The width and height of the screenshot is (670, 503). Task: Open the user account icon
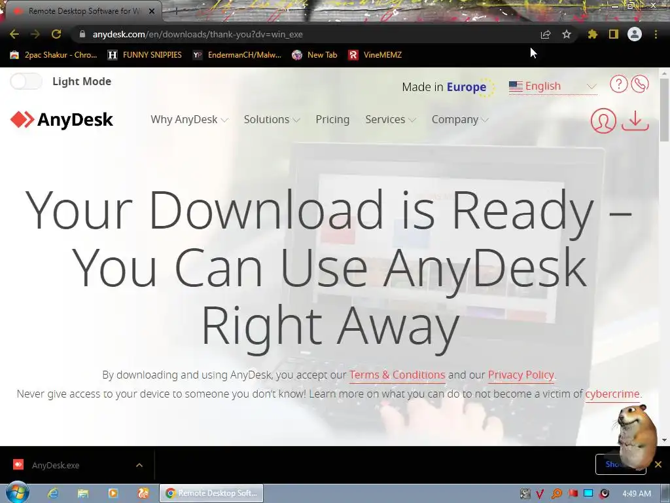tap(603, 121)
